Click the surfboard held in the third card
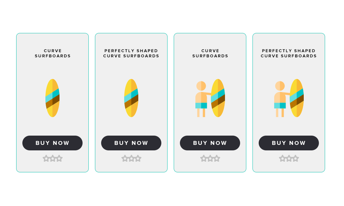Viewport: 344px width, 206px height. tap(218, 98)
